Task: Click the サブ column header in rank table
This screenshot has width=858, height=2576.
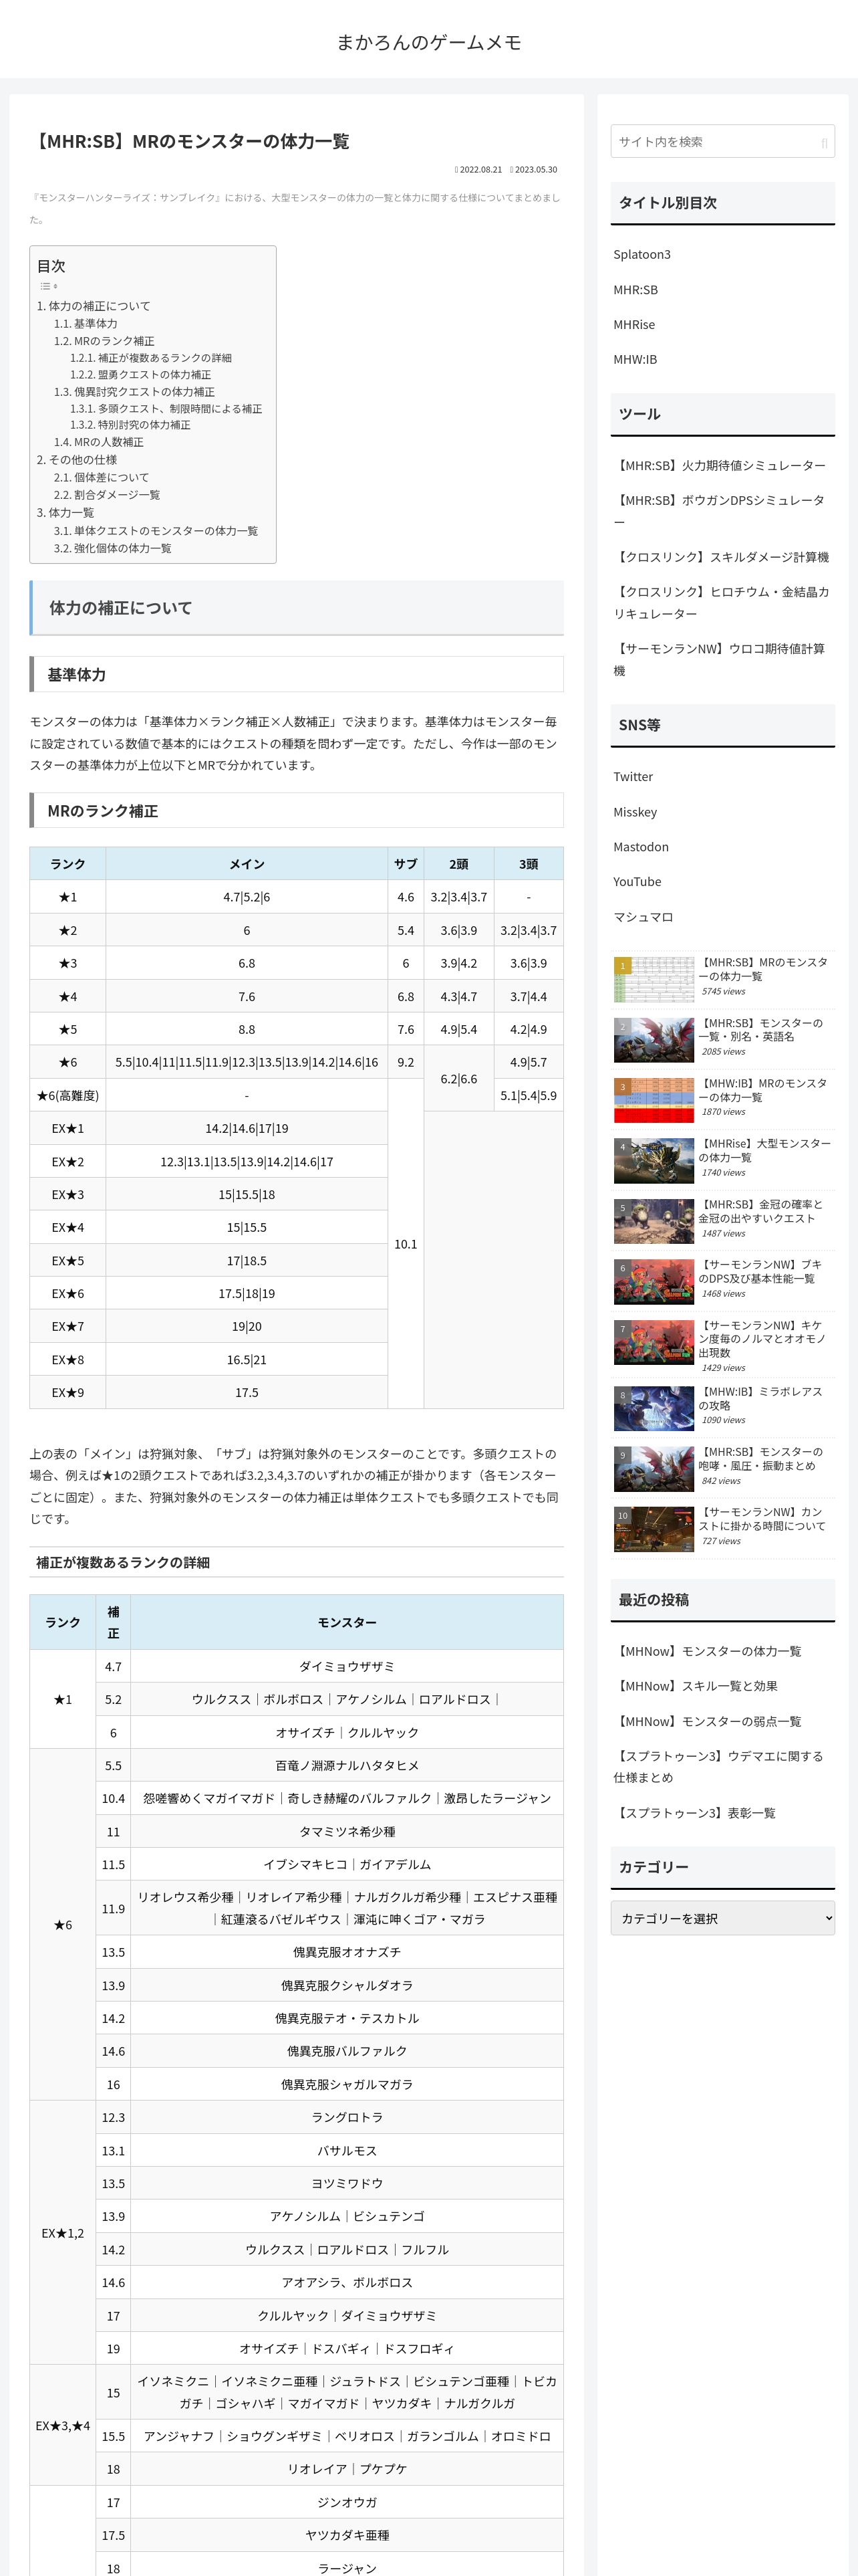Action: coord(406,864)
